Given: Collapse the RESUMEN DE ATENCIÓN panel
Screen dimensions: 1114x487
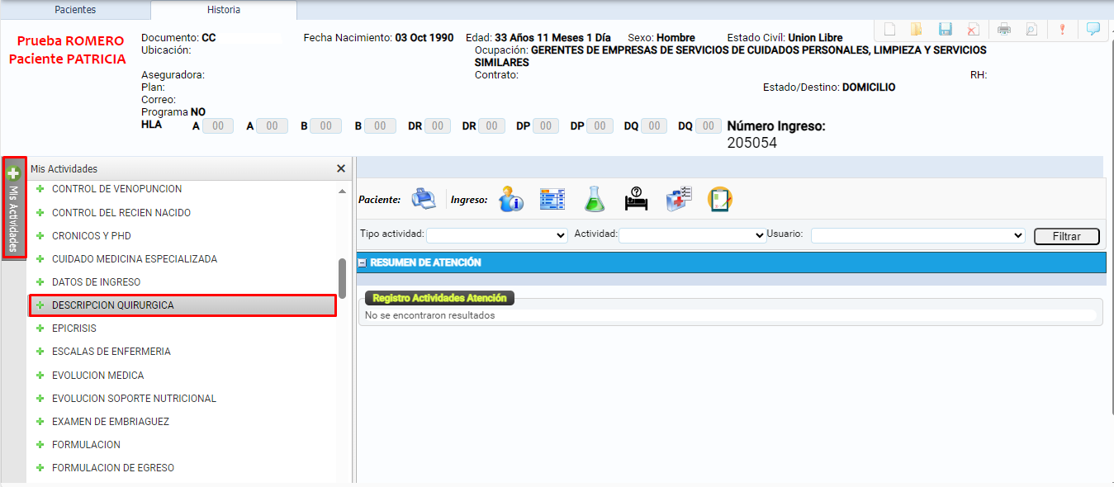Looking at the screenshot, I should click(361, 262).
